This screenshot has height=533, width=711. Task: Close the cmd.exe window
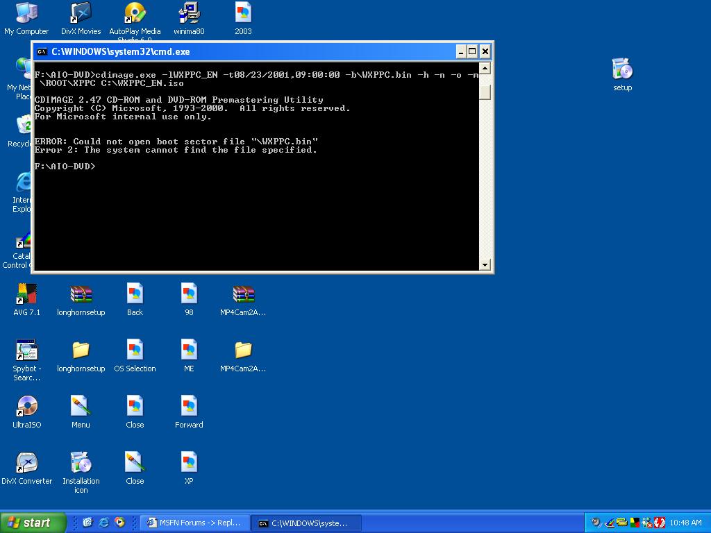click(x=485, y=51)
